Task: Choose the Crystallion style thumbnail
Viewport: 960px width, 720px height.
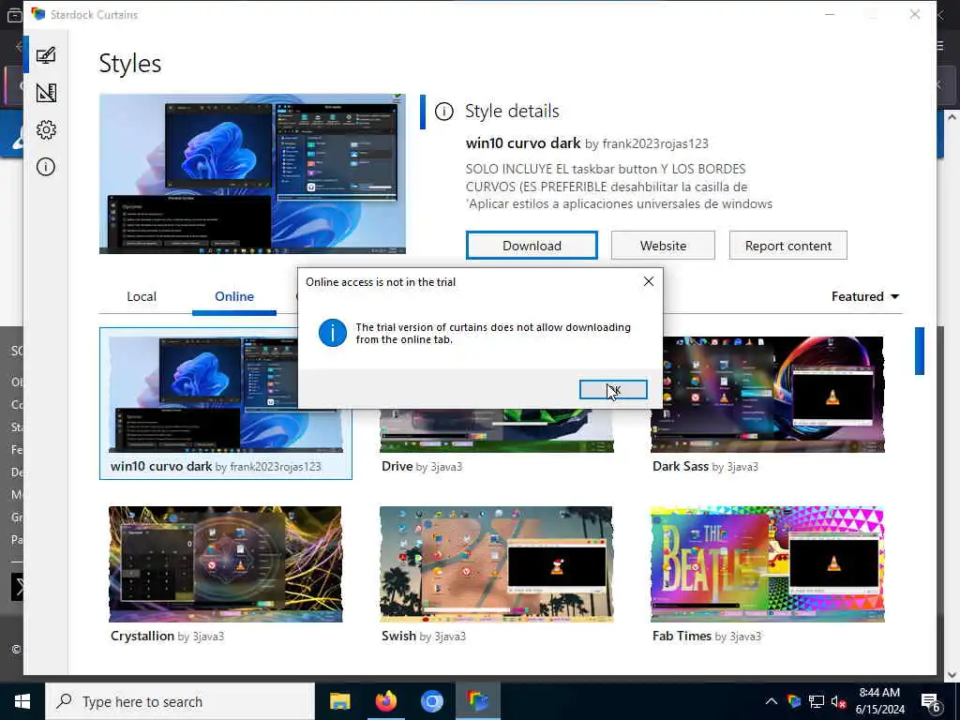Action: click(226, 563)
